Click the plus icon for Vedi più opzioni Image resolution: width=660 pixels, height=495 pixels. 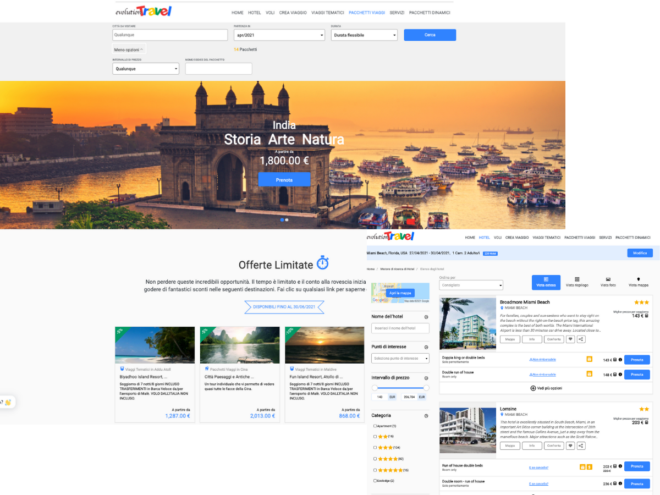click(533, 388)
